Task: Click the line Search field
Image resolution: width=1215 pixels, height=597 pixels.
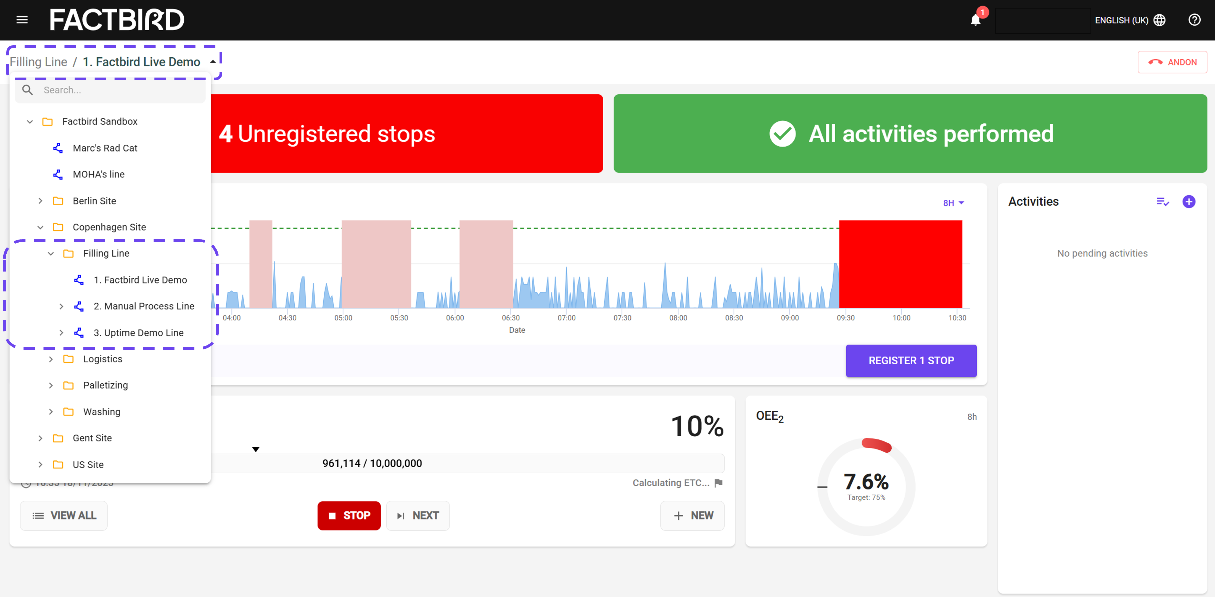Action: (x=110, y=90)
